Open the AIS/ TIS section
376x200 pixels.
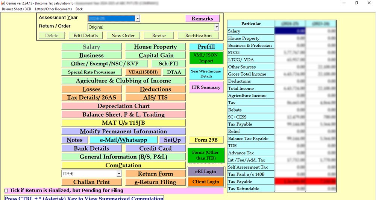click(155, 98)
